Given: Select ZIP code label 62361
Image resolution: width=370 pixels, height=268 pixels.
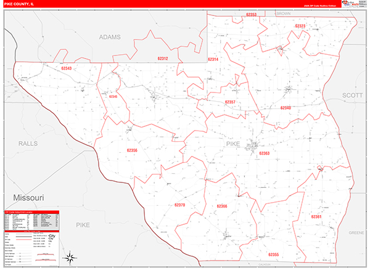Looking at the screenshot, I should [x=316, y=217].
